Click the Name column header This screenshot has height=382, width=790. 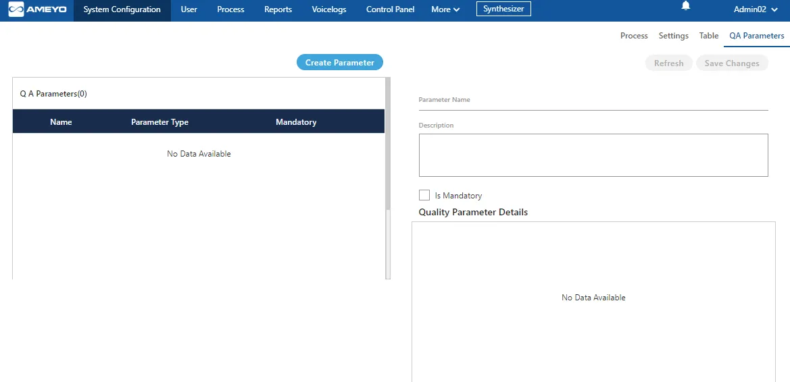coord(61,122)
